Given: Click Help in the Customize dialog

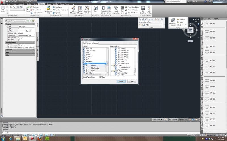Looking at the screenshot, I should coord(132,81).
